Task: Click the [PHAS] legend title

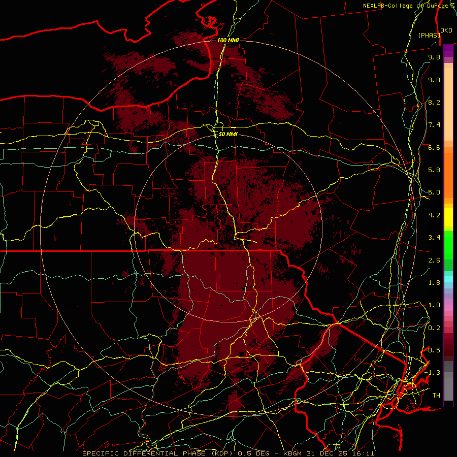Action: point(429,35)
